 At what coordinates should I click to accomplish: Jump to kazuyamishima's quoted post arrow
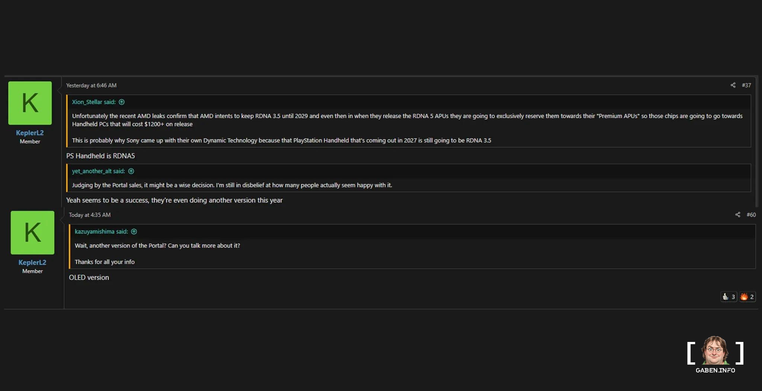(x=134, y=232)
